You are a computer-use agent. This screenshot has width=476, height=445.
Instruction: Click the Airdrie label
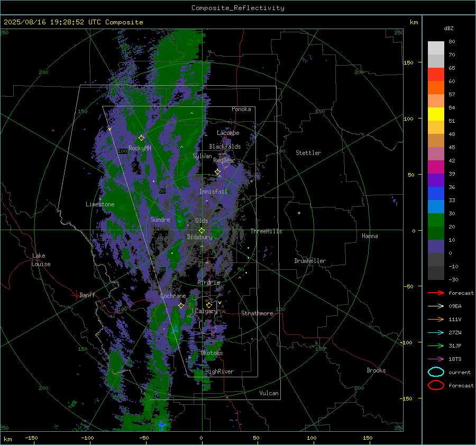(208, 283)
